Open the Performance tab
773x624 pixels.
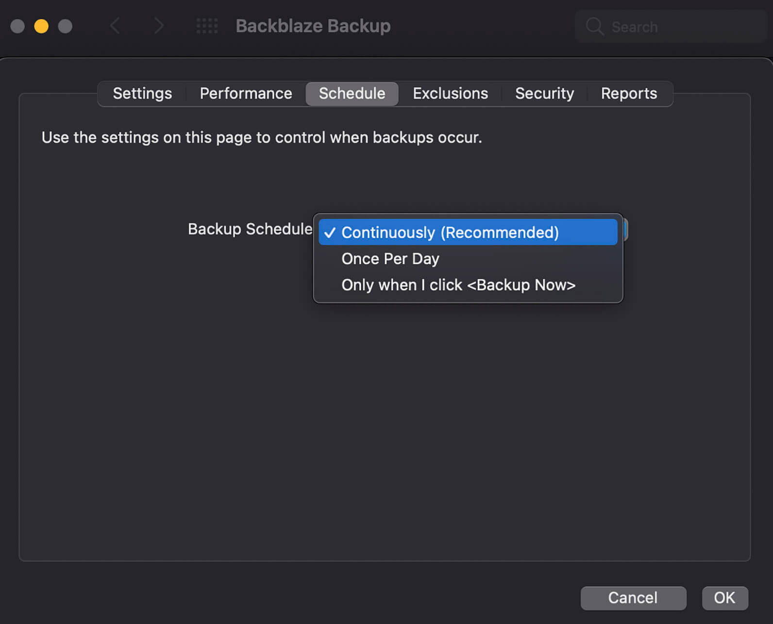pos(246,93)
